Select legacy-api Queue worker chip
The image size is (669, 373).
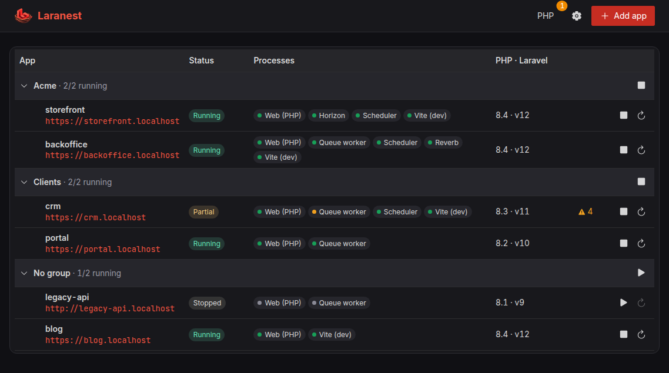click(339, 303)
